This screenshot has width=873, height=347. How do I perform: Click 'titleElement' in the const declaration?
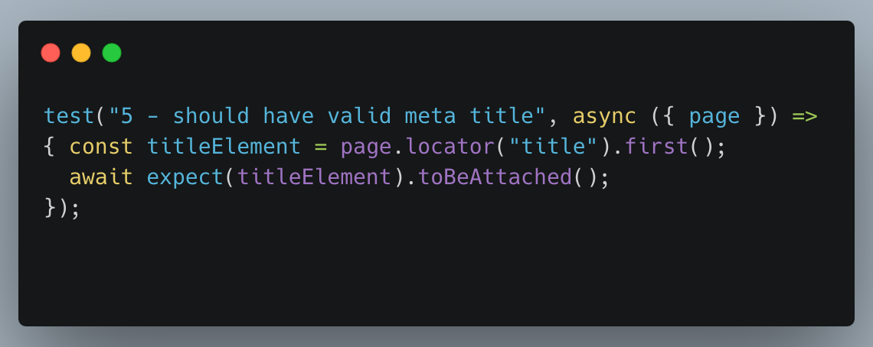pos(224,147)
